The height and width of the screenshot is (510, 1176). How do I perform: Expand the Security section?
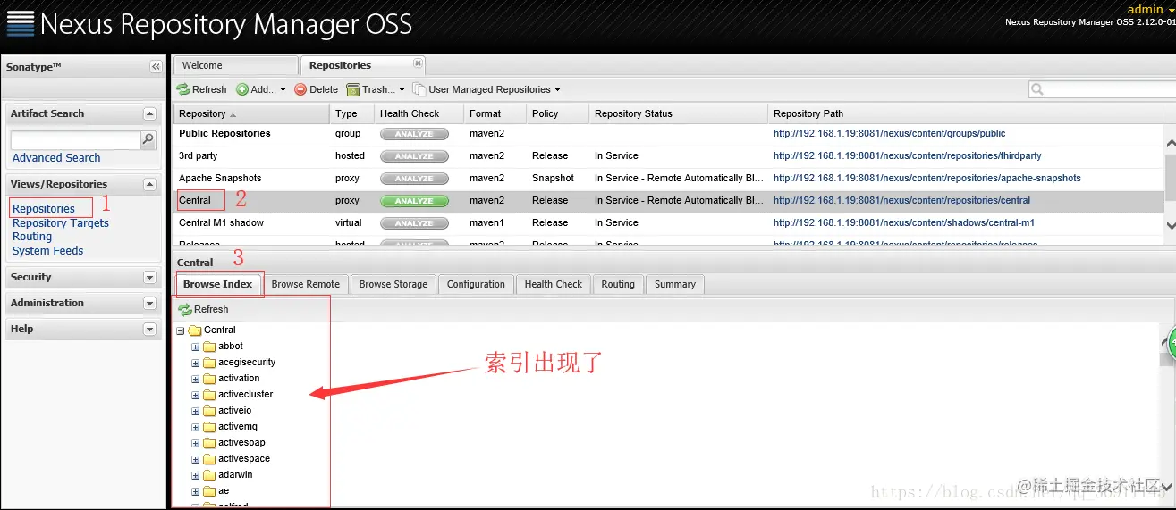[x=149, y=278]
